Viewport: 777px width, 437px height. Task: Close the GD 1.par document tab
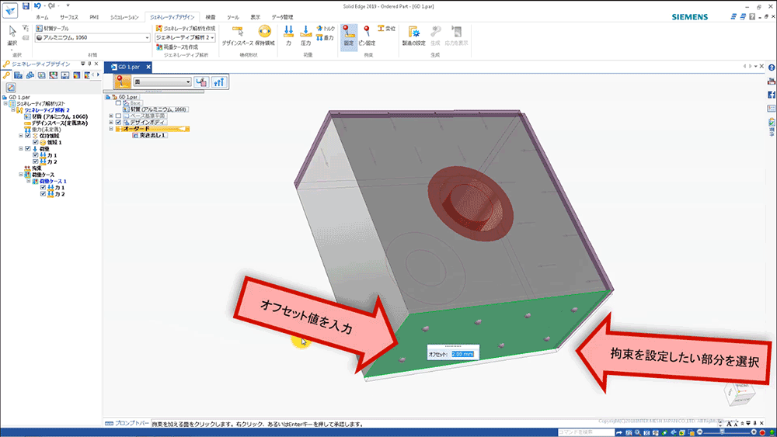[x=148, y=67]
